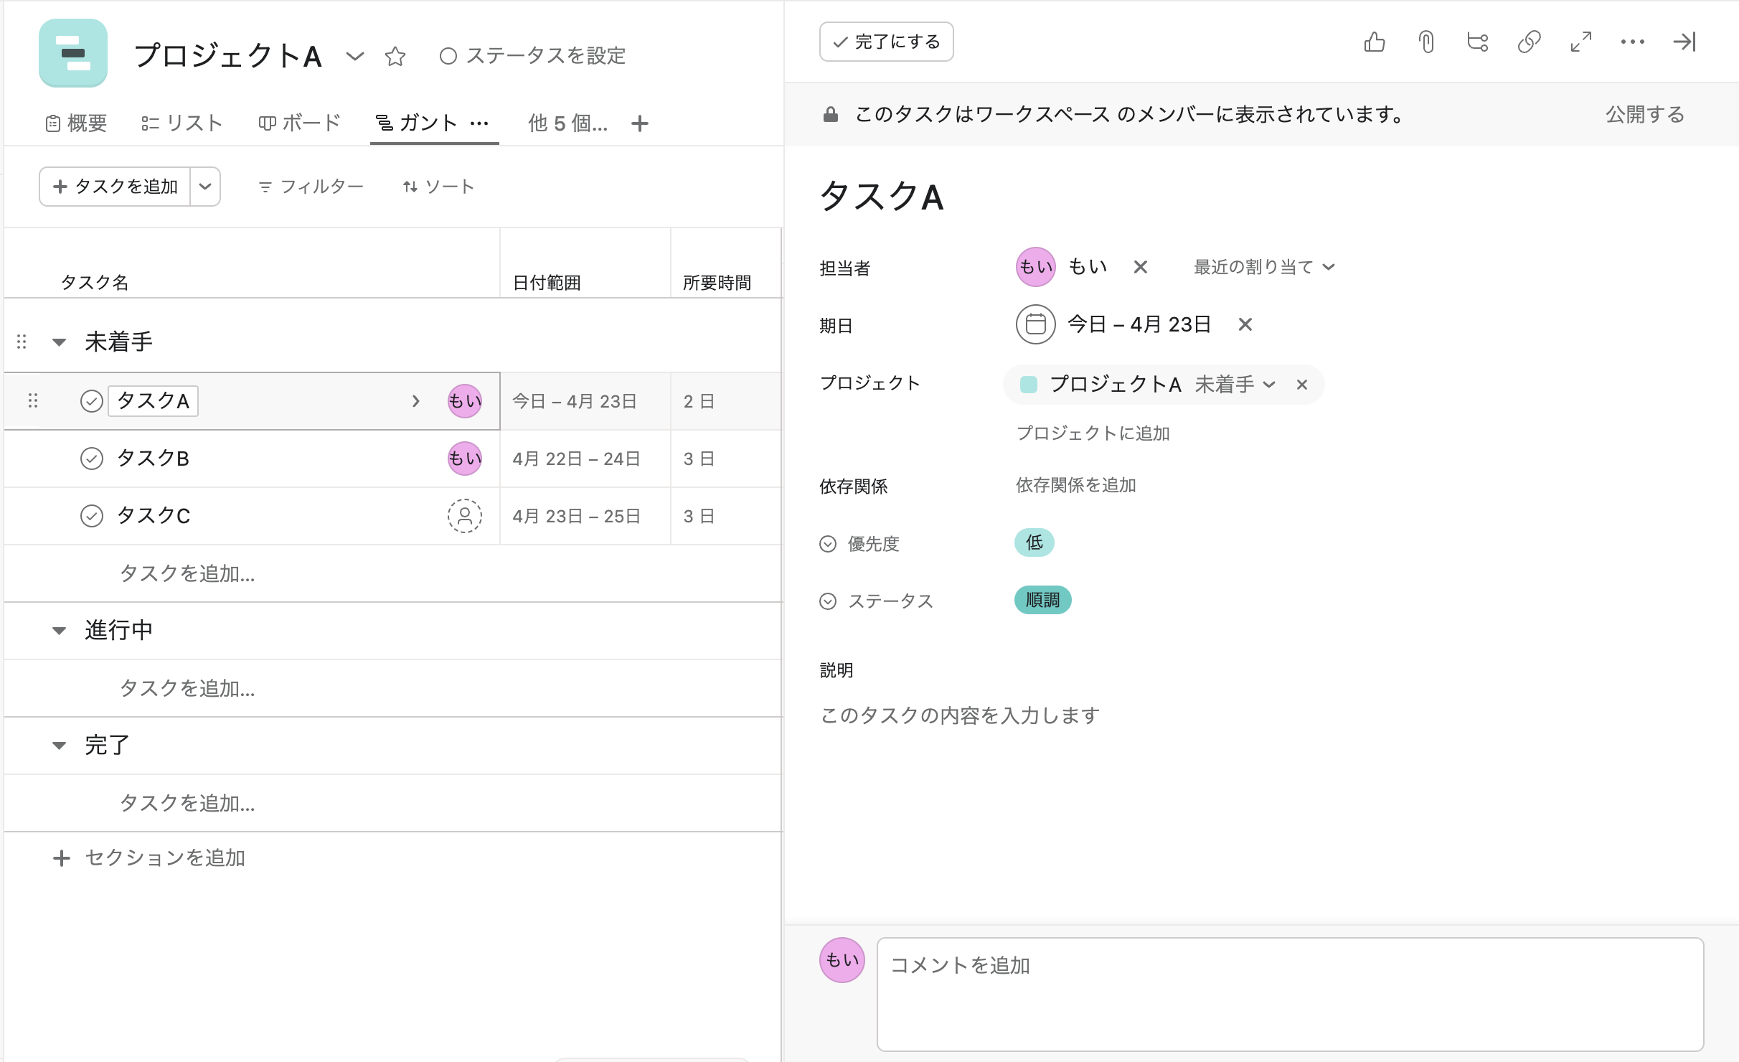Open Gantt tab options ellipsis

click(479, 123)
